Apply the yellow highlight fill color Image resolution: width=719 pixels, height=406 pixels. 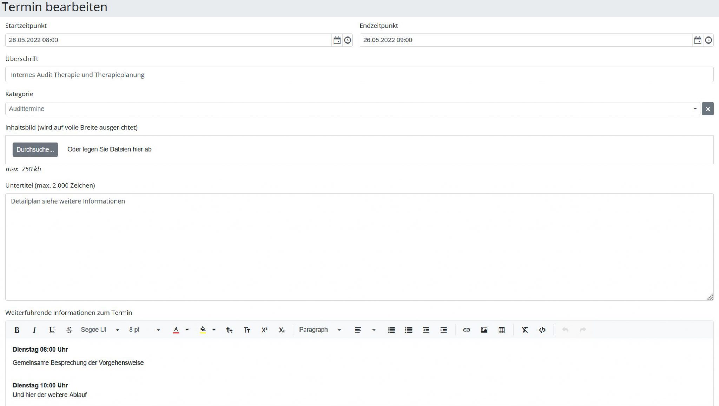(x=203, y=330)
